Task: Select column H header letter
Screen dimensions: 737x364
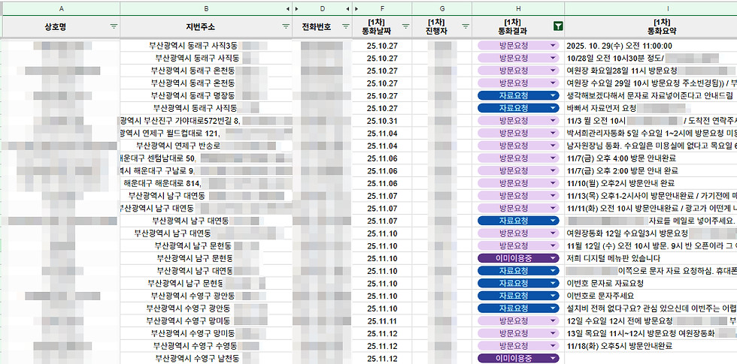Action: (518, 9)
